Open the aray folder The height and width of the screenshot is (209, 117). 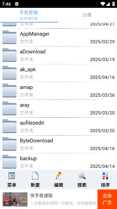pyautogui.click(x=59, y=108)
